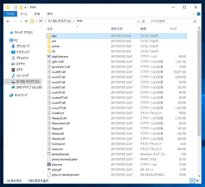Click the icudt57.dll file icon

coord(49,72)
